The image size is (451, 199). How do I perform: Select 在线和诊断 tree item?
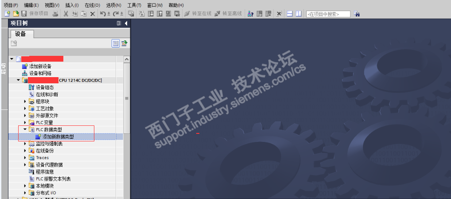point(47,94)
